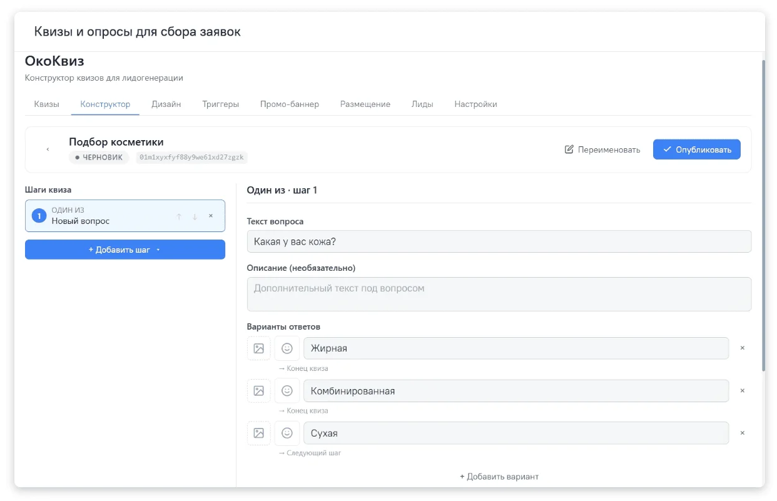Edit the Сухая answer text field

click(516, 433)
